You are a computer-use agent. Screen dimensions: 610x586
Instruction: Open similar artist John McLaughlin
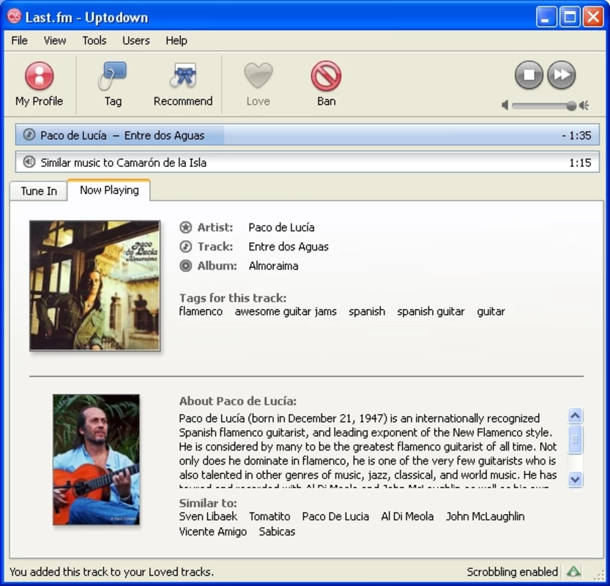(x=485, y=516)
